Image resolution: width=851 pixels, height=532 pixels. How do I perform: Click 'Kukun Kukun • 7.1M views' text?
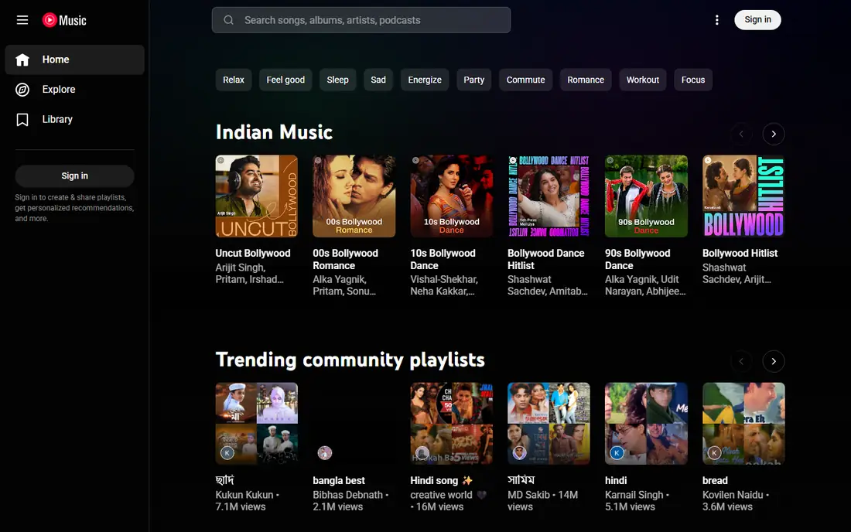[x=248, y=500]
